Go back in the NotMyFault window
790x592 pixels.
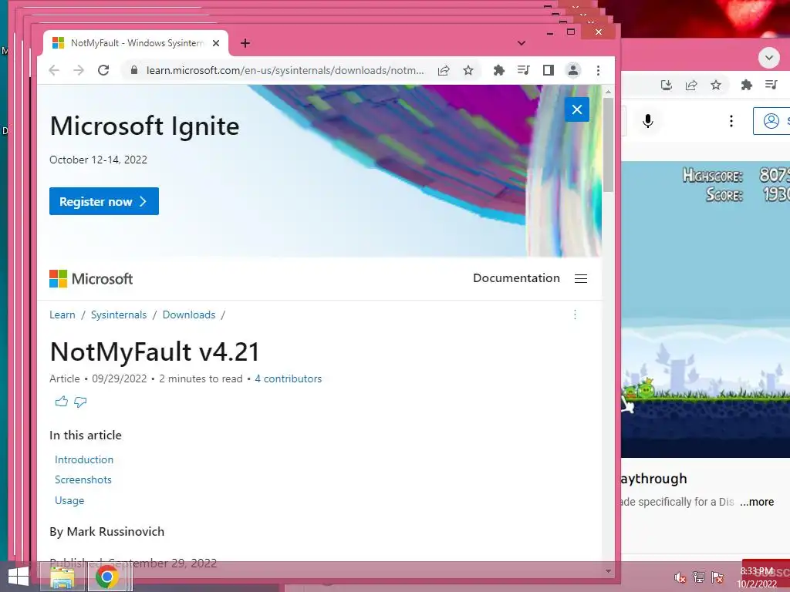(x=54, y=70)
